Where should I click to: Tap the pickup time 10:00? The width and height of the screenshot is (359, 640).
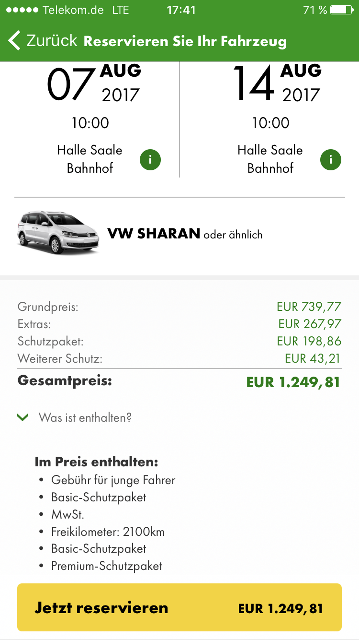coord(90,123)
